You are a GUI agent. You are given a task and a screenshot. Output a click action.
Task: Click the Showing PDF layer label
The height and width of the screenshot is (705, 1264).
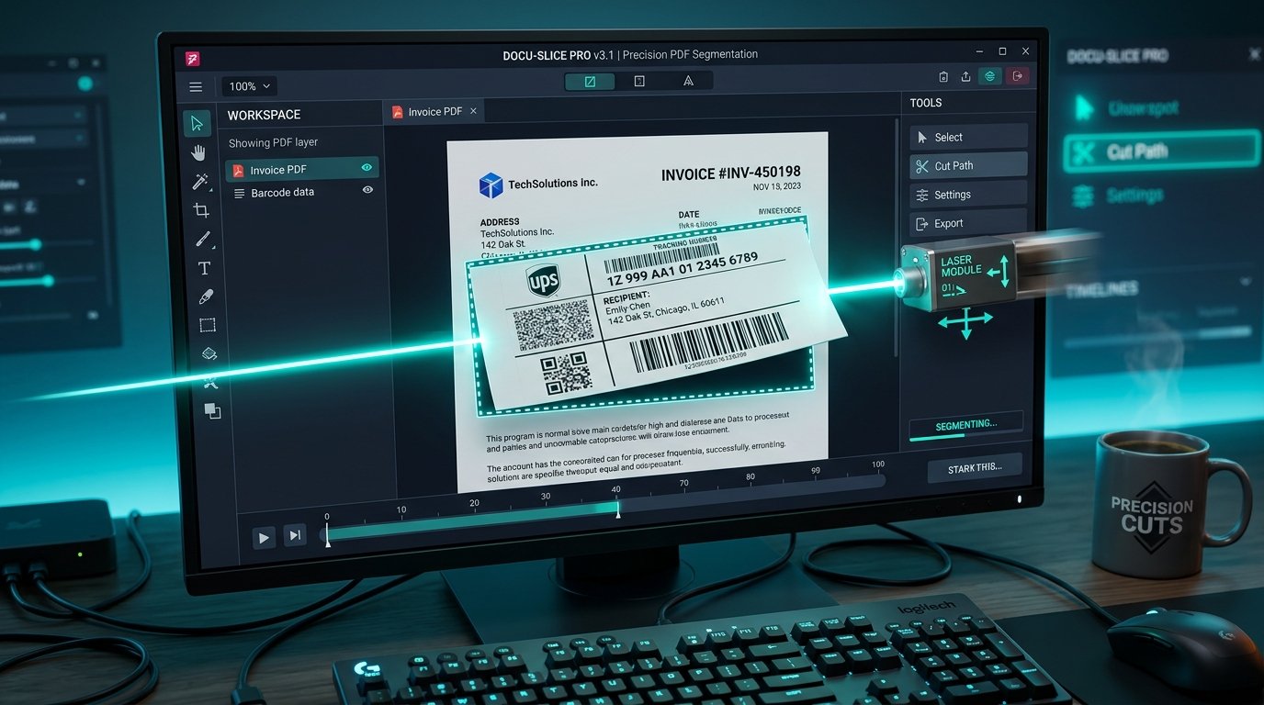(x=273, y=142)
